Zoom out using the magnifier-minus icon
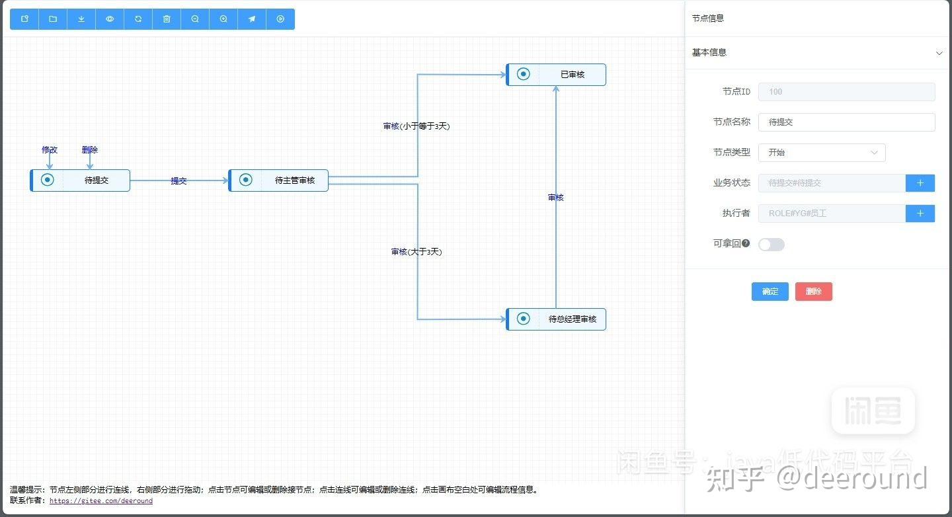This screenshot has height=517, width=952. coord(194,19)
